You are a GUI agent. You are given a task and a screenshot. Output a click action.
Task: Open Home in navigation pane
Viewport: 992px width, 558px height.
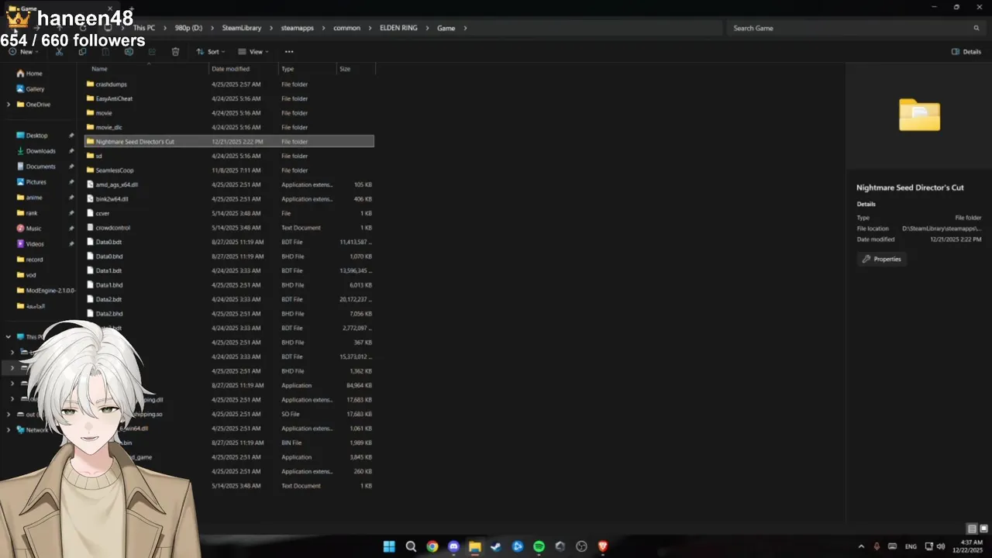(x=29, y=74)
